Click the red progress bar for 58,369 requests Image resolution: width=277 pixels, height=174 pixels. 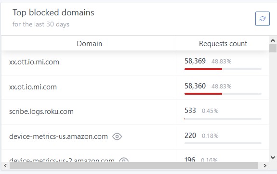point(203,69)
